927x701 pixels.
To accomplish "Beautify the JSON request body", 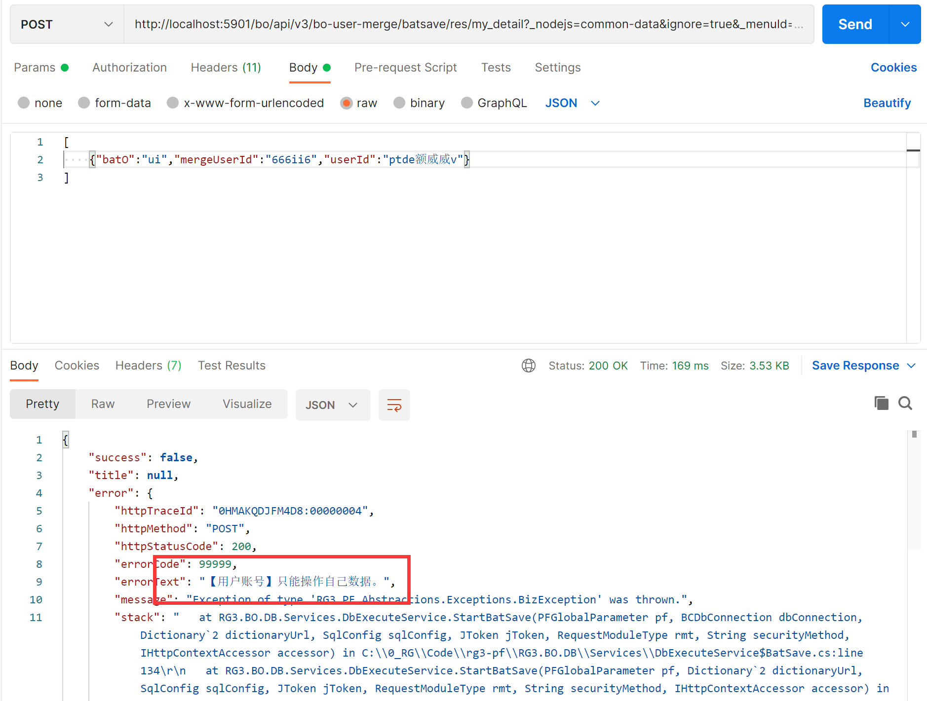I will 887,103.
